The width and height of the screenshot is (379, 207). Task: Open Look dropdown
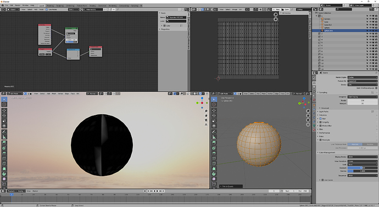(x=363, y=165)
